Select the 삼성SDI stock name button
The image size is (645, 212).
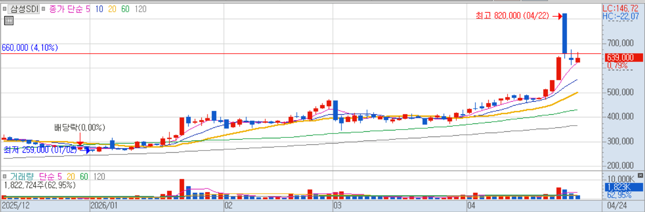click(25, 9)
